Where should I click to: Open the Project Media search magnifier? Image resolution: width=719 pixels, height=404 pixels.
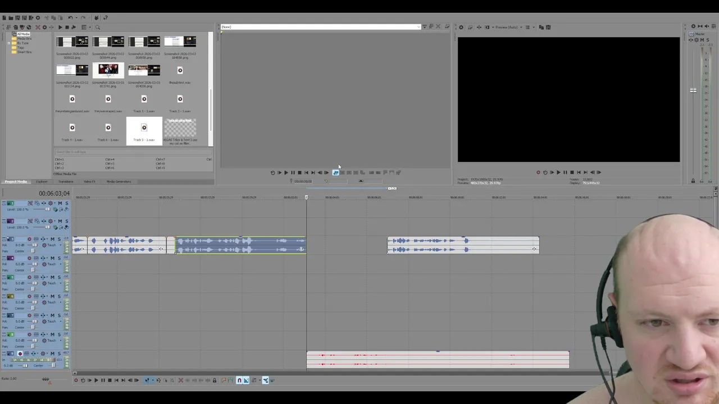97,27
